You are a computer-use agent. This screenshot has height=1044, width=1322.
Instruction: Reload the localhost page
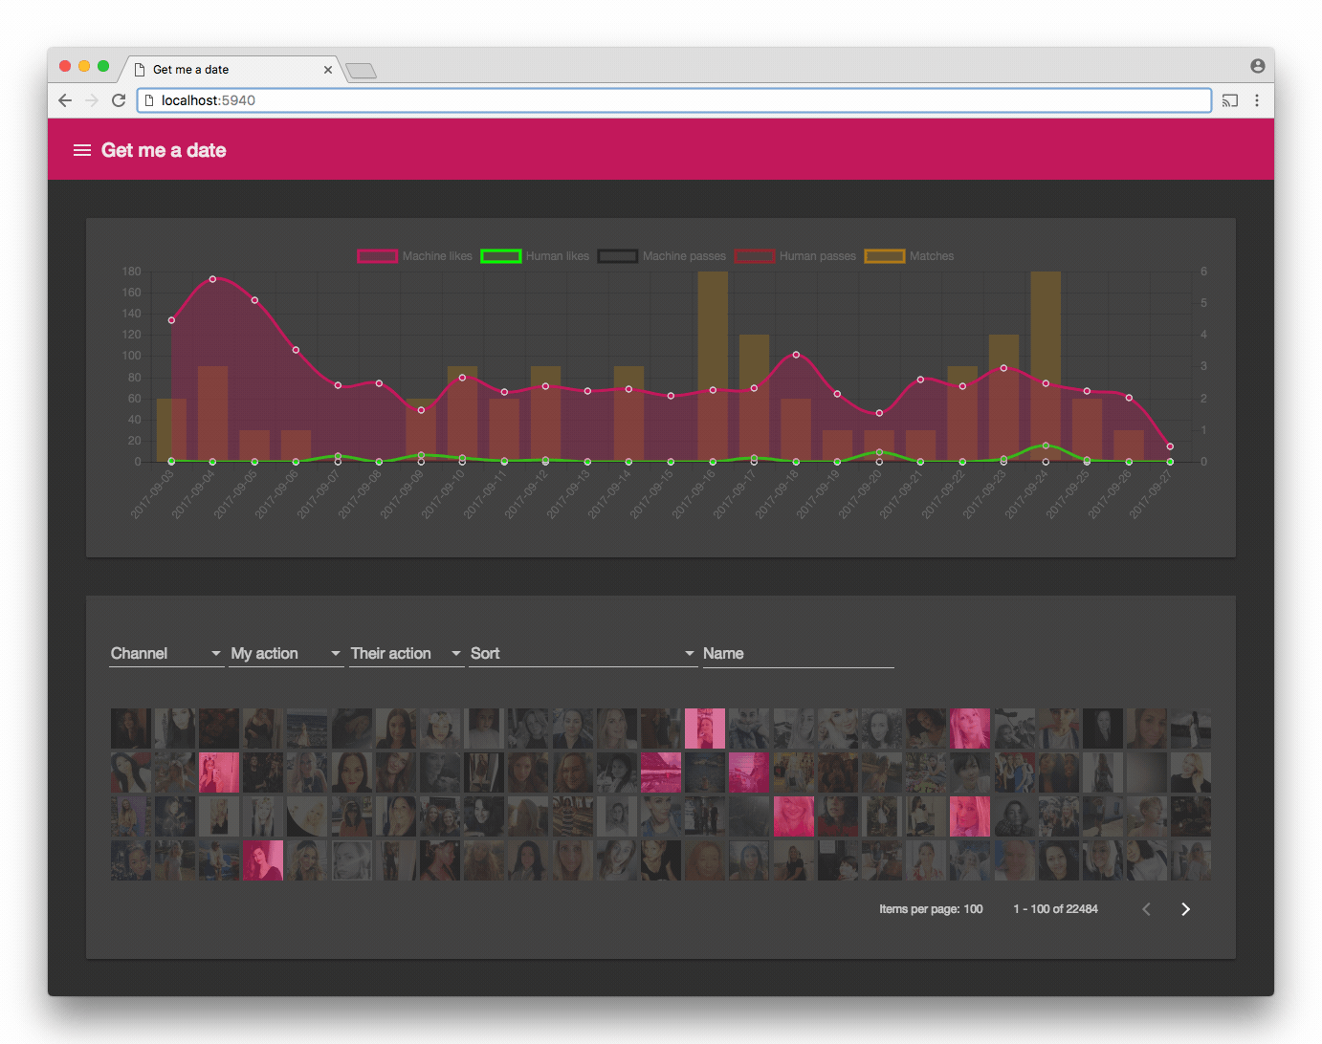pyautogui.click(x=119, y=100)
